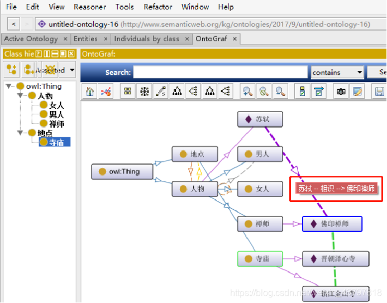Click in the OntoGraf search field
387x303 pixels.
221,72
